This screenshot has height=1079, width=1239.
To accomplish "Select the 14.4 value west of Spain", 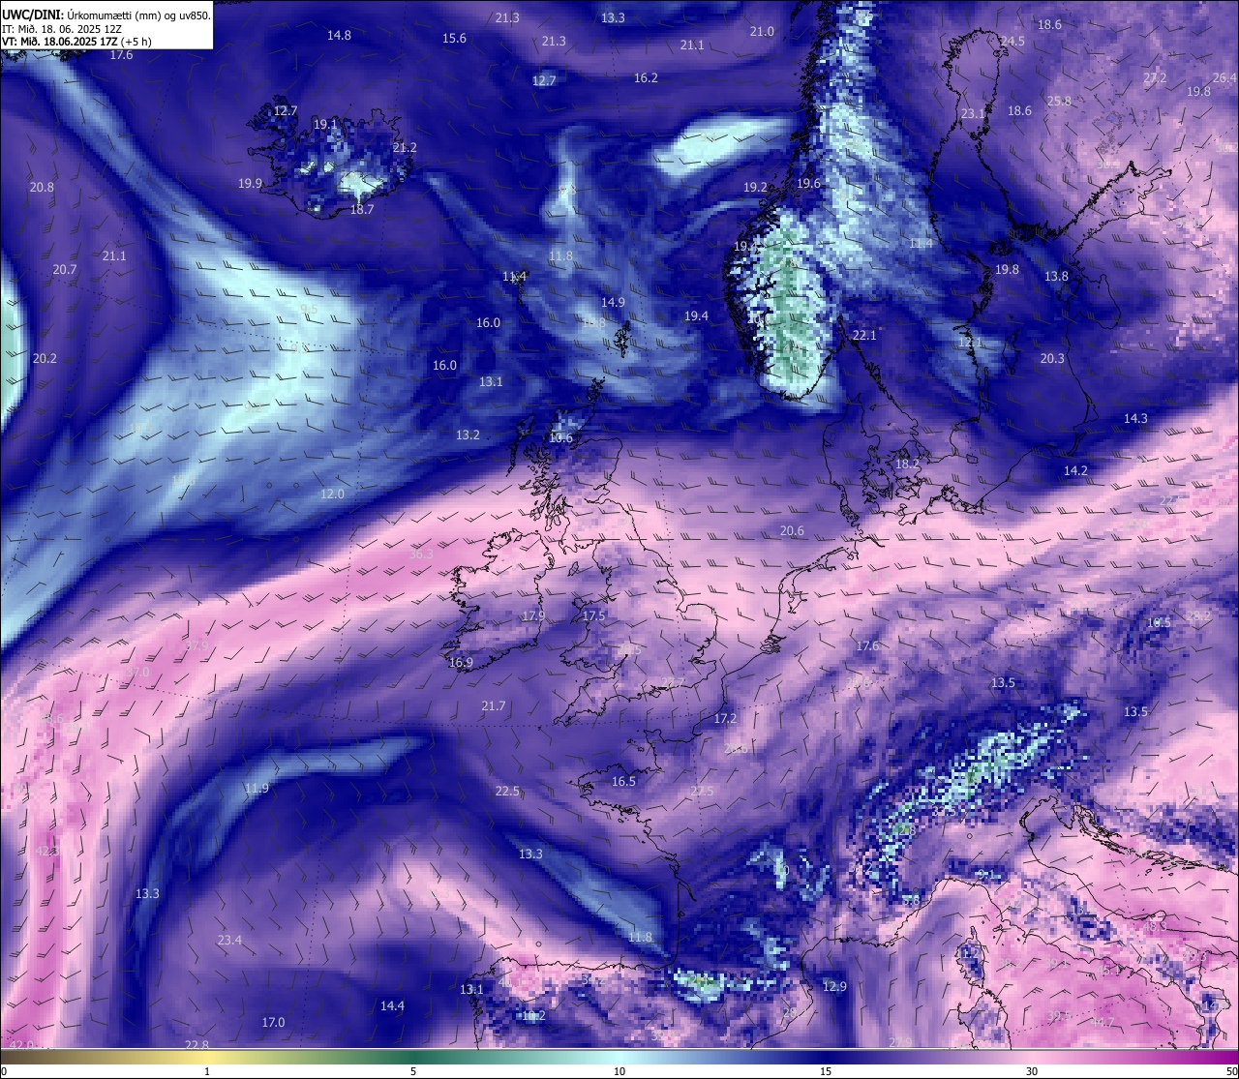I will click(392, 1006).
